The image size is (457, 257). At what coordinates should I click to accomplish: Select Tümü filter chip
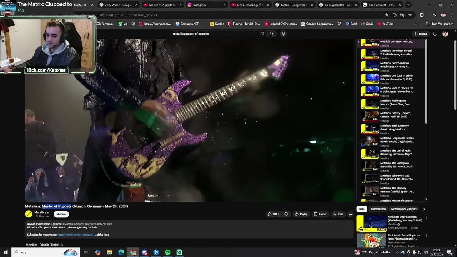[362, 209]
